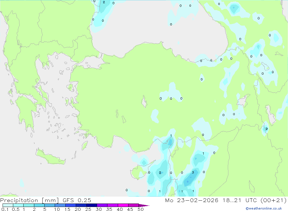This screenshot has width=288, height=211.
Task: Click the '40' legend scale label
Action: (x=120, y=209)
